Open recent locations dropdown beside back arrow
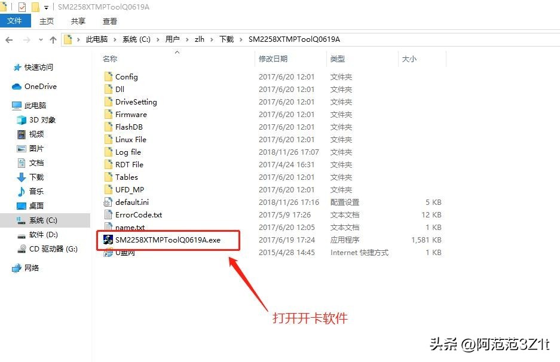This screenshot has height=362, width=560. 41,39
